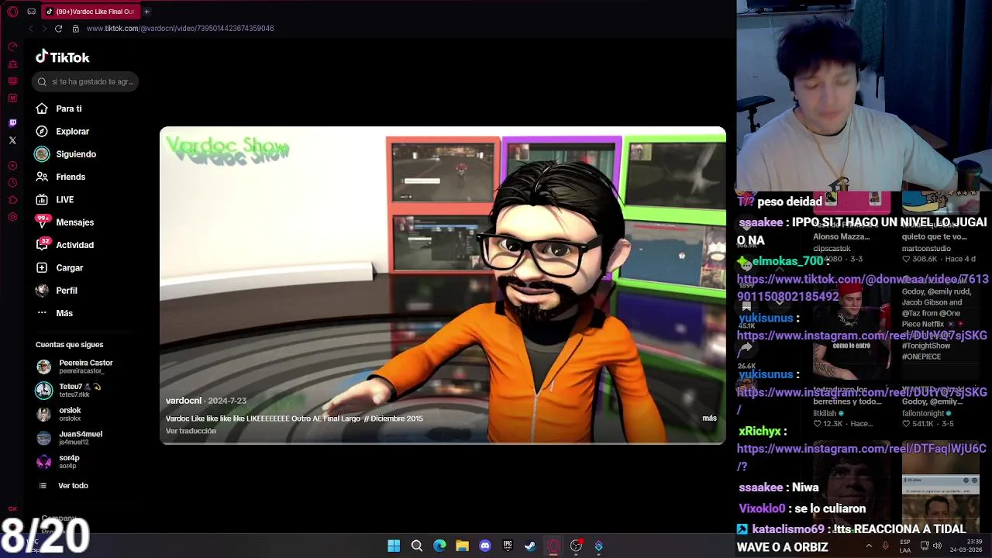
Task: Click the browser address bar URL
Action: point(180,29)
